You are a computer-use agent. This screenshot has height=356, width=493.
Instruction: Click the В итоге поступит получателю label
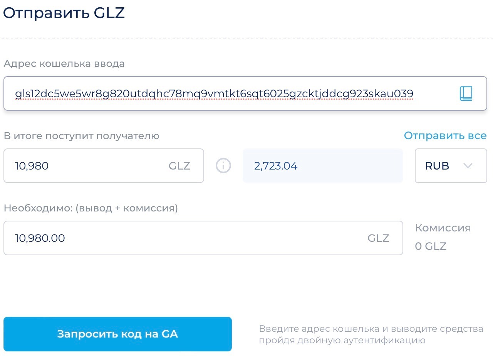pyautogui.click(x=81, y=136)
